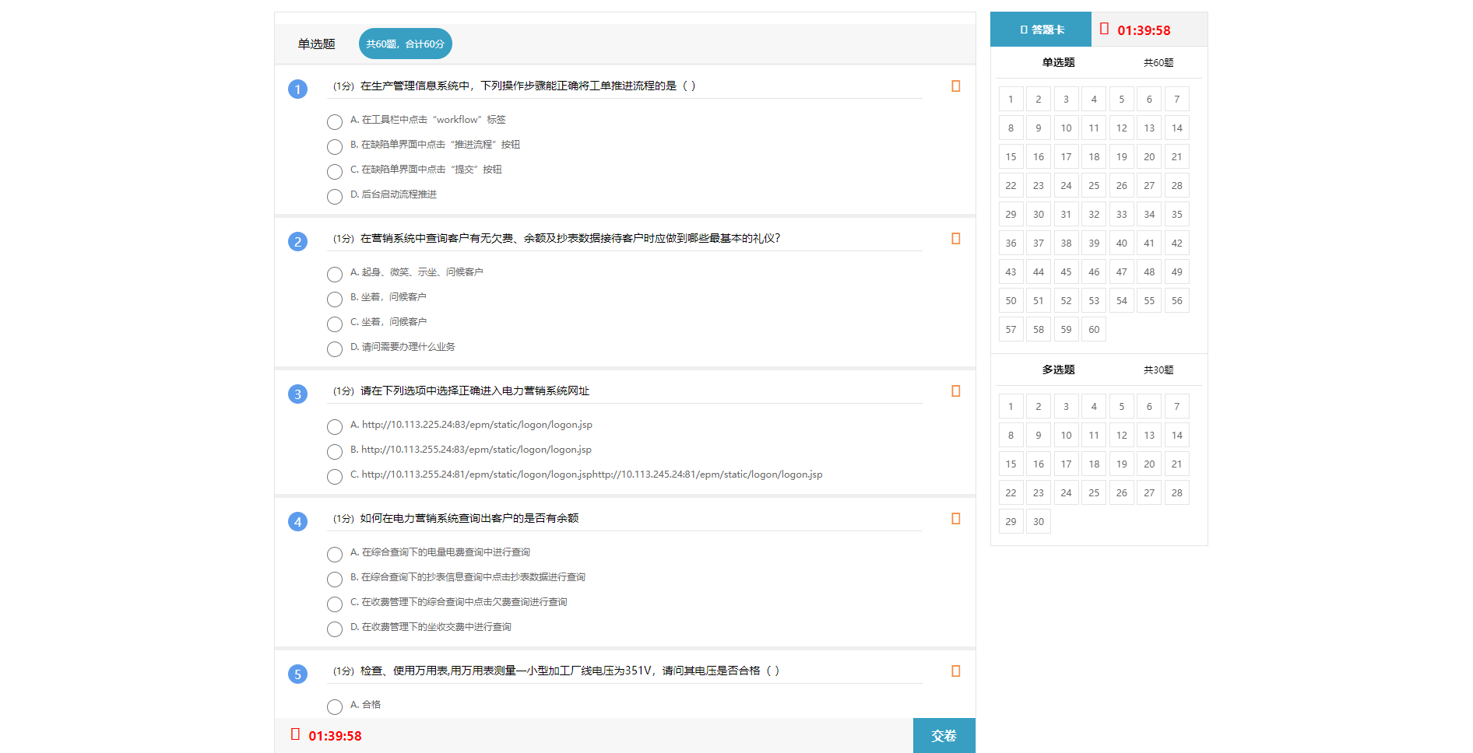Select option C with two concatenated URLs
This screenshot has height=753, width=1473.
click(335, 476)
